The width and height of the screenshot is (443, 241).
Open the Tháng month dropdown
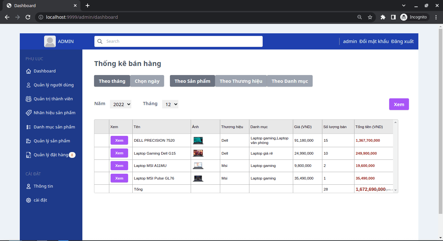(x=170, y=104)
